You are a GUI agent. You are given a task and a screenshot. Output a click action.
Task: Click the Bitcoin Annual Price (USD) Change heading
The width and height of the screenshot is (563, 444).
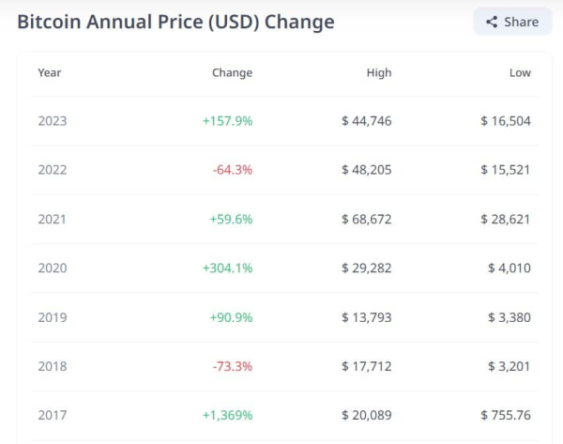pyautogui.click(x=175, y=22)
